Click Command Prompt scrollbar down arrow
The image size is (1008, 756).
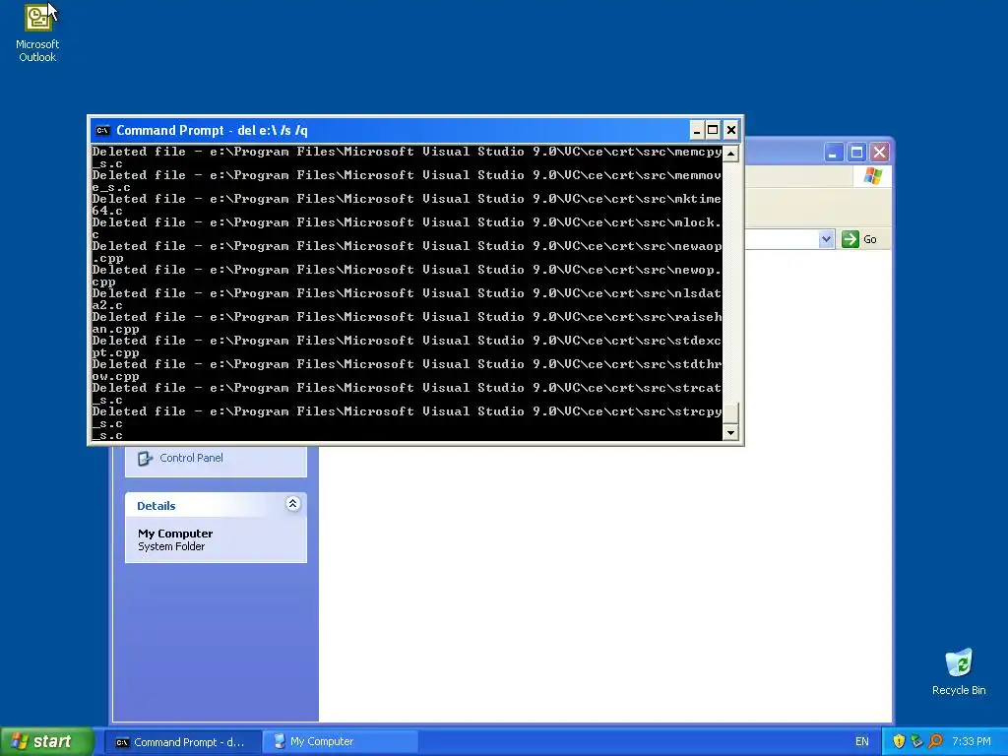[x=730, y=433]
